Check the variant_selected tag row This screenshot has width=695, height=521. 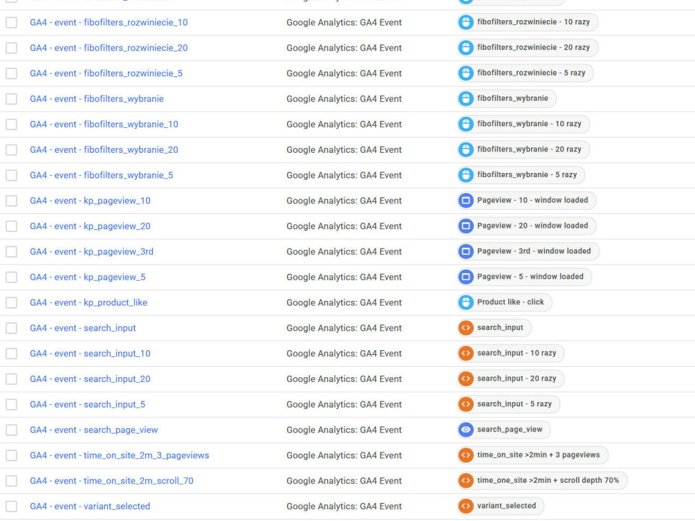click(12, 506)
